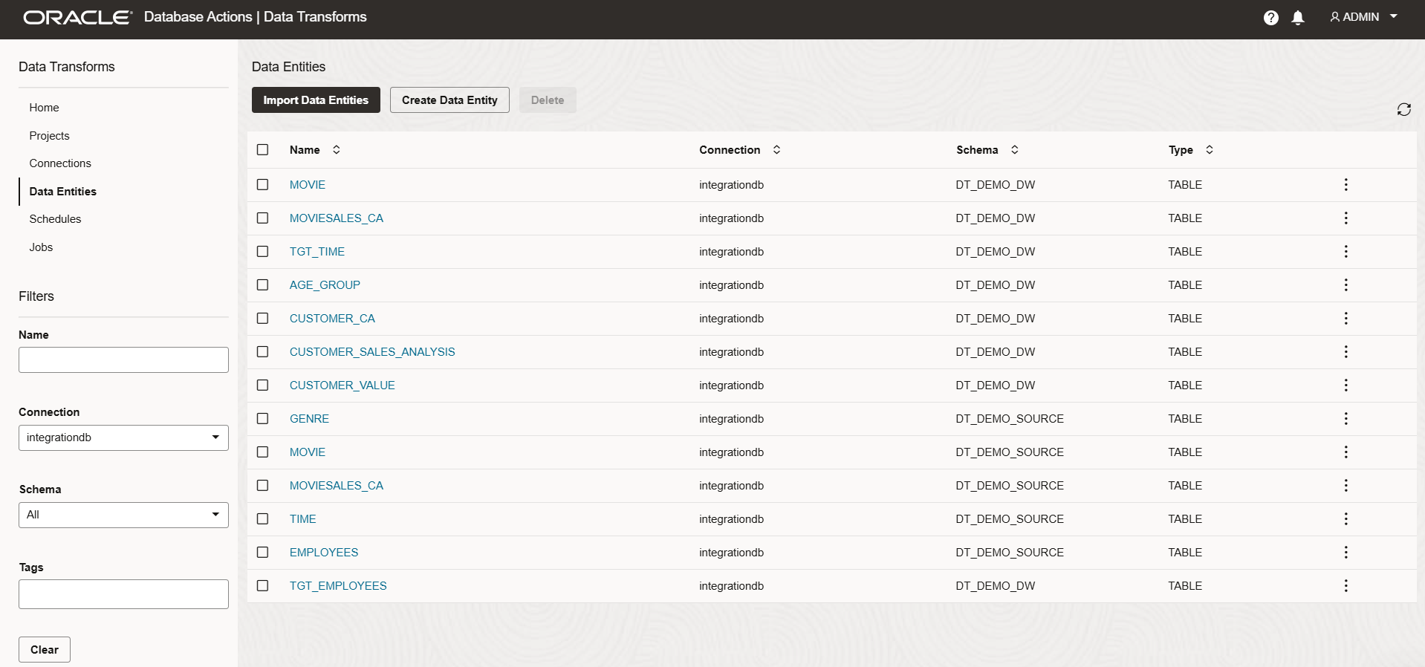Select the TGT_TIME row checkbox
Screen dimensions: 1425x667
263,252
